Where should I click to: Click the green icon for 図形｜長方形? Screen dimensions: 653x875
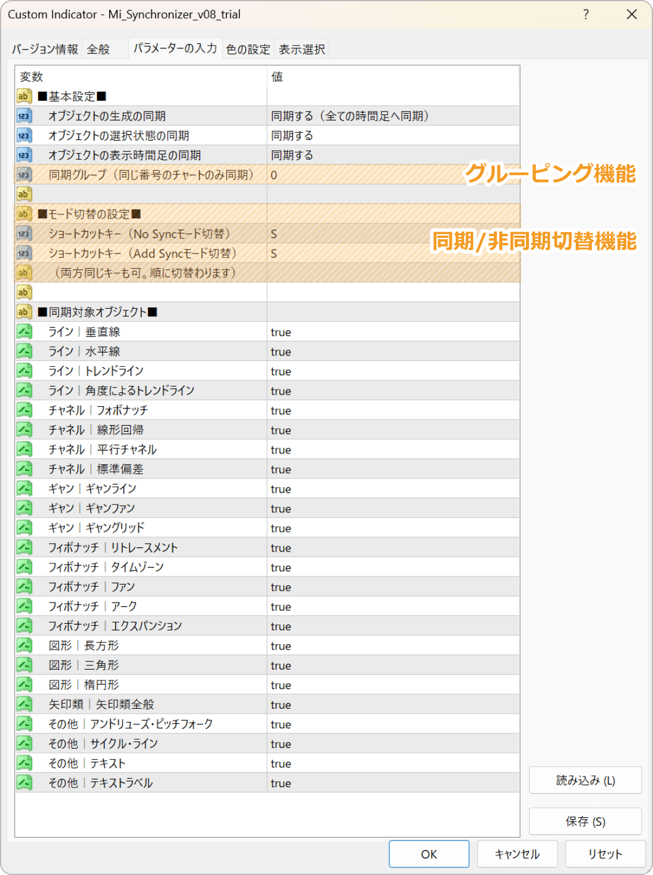click(x=24, y=645)
